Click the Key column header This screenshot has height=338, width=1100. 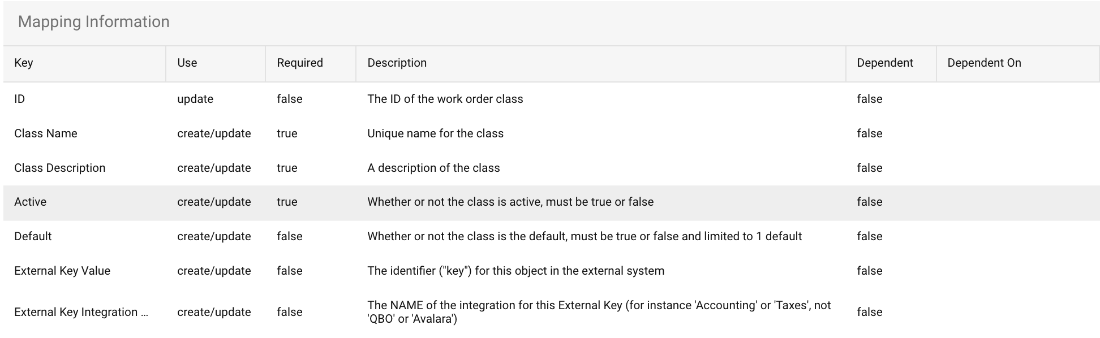pyautogui.click(x=24, y=63)
